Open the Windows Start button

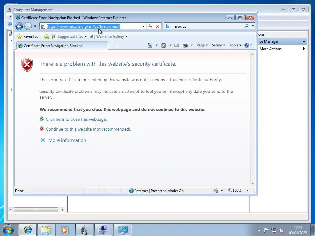(x=8, y=230)
